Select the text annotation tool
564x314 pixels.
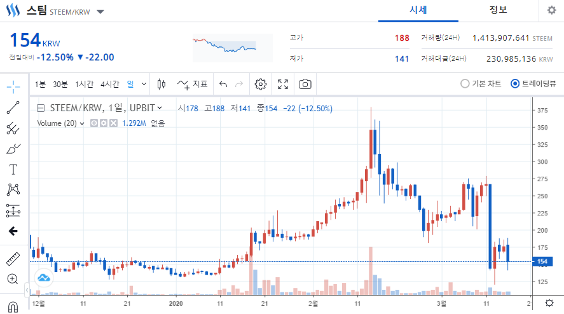click(x=13, y=170)
